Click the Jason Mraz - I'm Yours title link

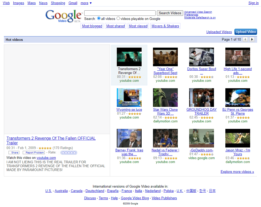(x=238, y=152)
